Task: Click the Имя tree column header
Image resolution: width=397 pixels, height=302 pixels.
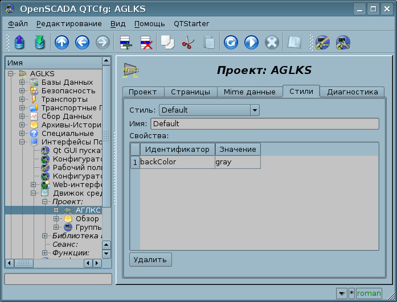Action: (54, 63)
